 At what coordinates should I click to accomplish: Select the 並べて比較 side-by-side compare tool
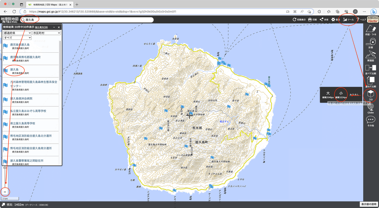coord(370,69)
